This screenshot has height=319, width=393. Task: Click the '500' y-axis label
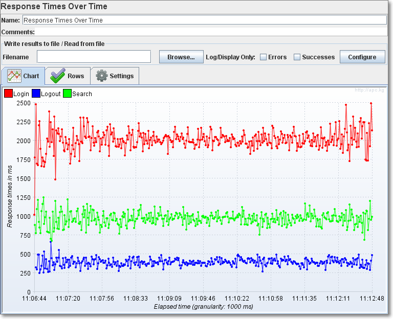coord(25,254)
